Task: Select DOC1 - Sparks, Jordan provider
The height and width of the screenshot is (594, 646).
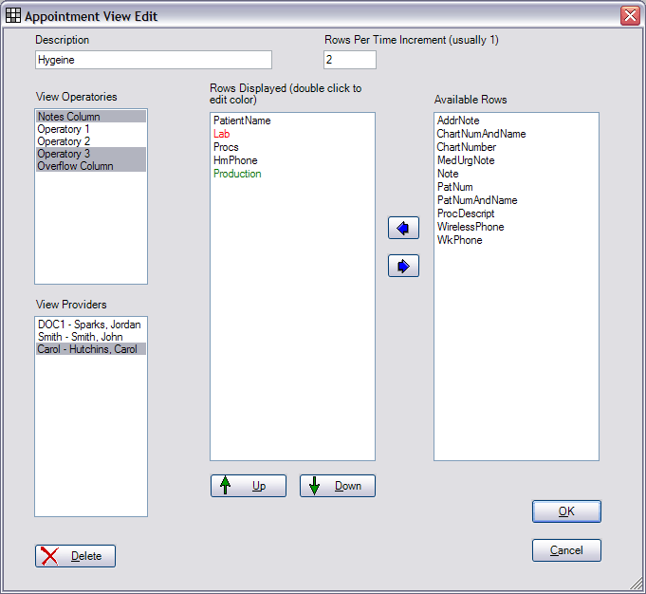Action: [89, 325]
